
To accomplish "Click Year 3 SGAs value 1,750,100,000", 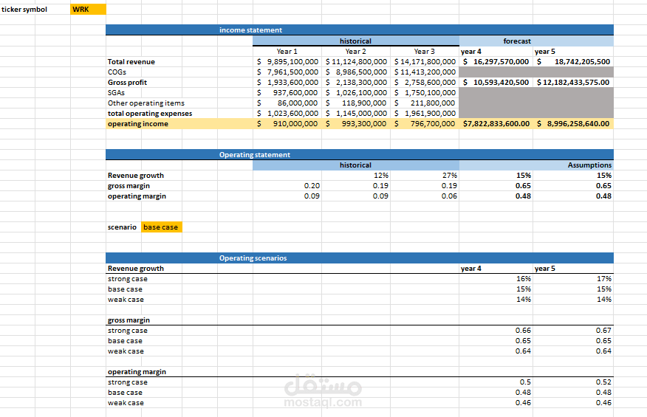I will click(425, 92).
